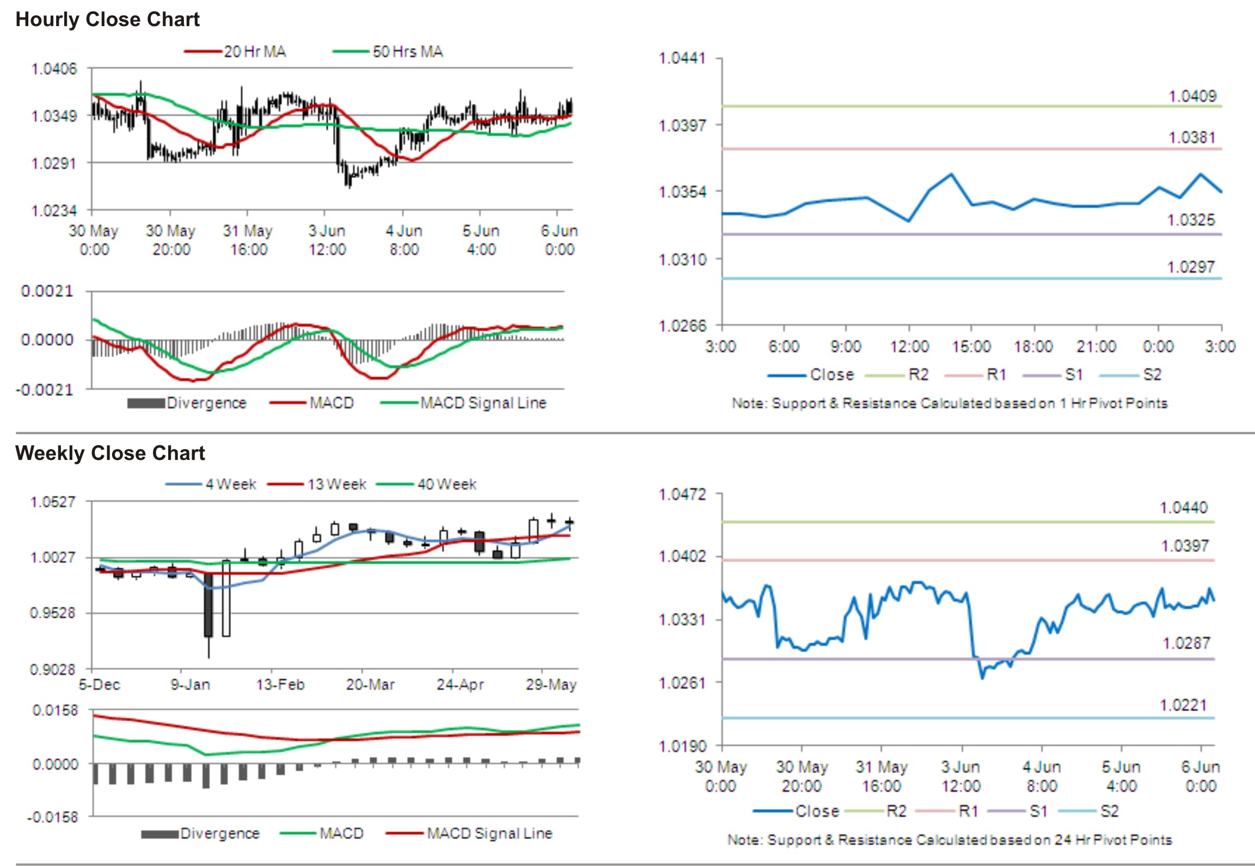This screenshot has height=866, width=1255.
Task: Click the 1.0310 y-axis value
Action: (682, 259)
